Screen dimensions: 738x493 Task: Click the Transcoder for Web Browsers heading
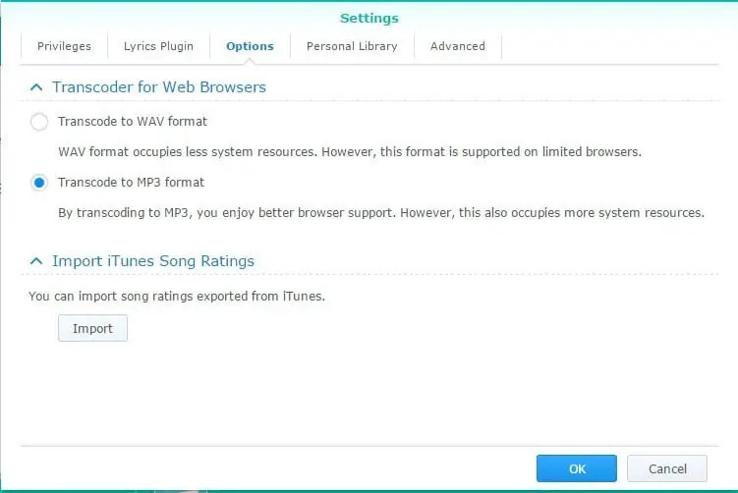(159, 87)
